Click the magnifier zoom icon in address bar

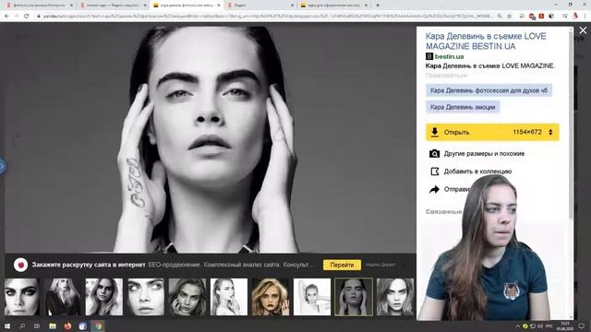point(500,17)
